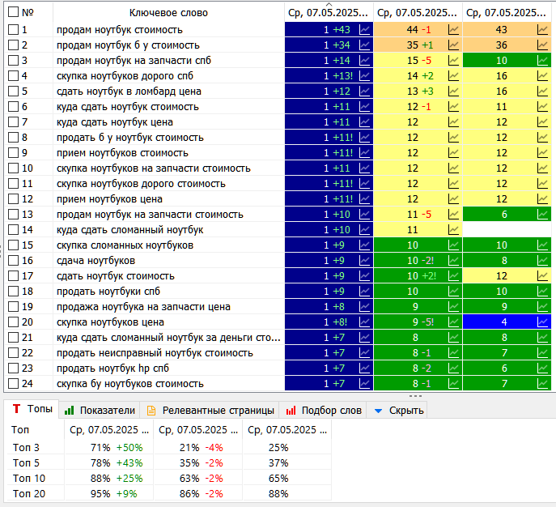Select the 'Подбор слов' tab
Screen dimensions: 556x507
coord(320,411)
